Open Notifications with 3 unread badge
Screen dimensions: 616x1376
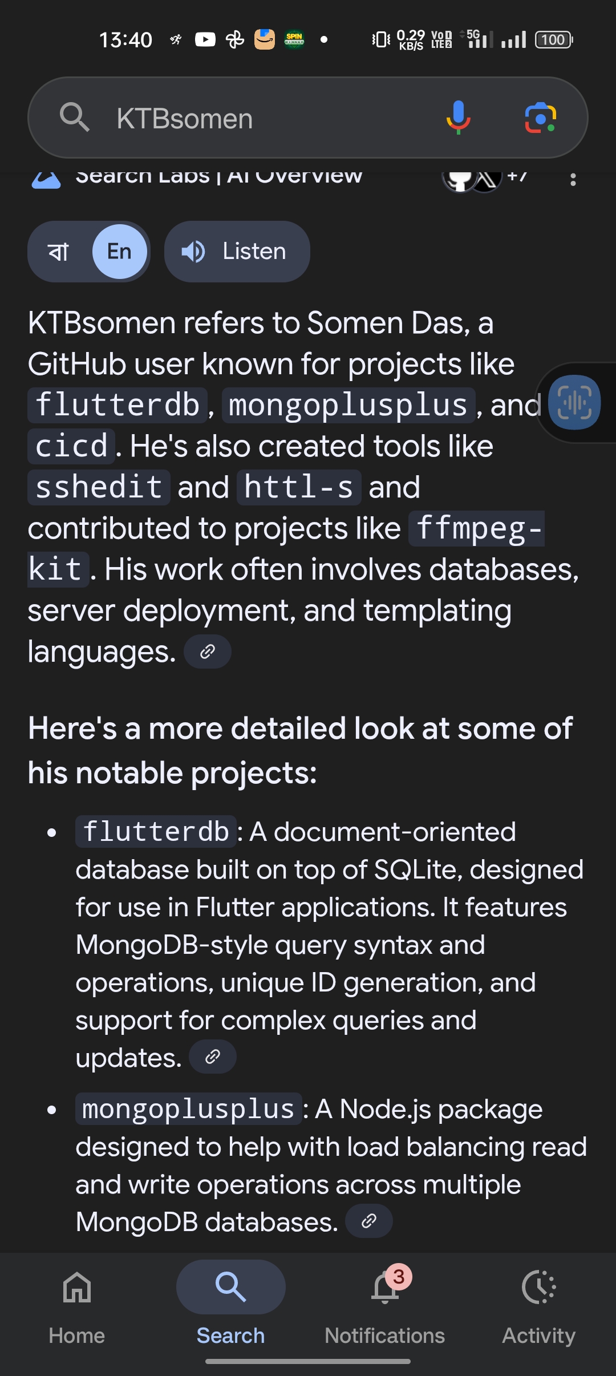coord(385,1304)
